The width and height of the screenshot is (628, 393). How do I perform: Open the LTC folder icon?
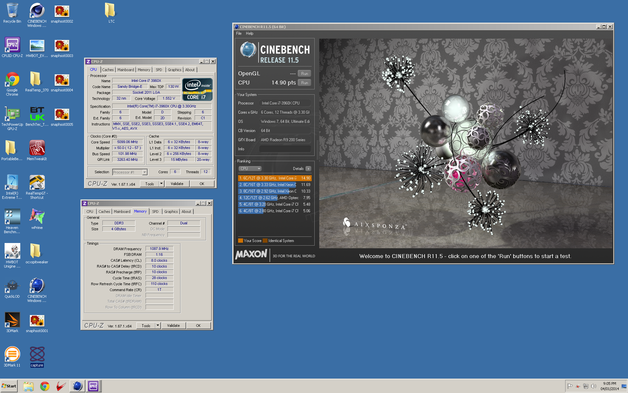(111, 13)
